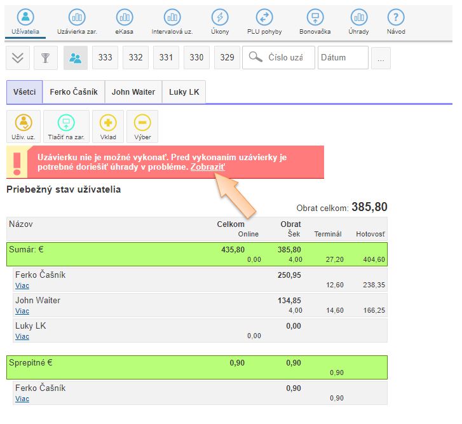Toggle the users group view button
This screenshot has height=424, width=462.
[76, 58]
